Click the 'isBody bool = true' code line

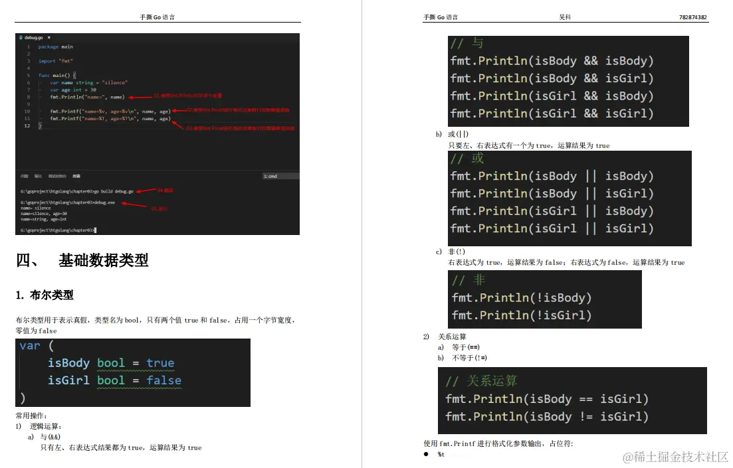[111, 363]
